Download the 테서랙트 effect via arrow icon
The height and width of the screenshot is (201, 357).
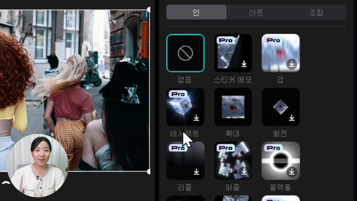click(x=196, y=118)
